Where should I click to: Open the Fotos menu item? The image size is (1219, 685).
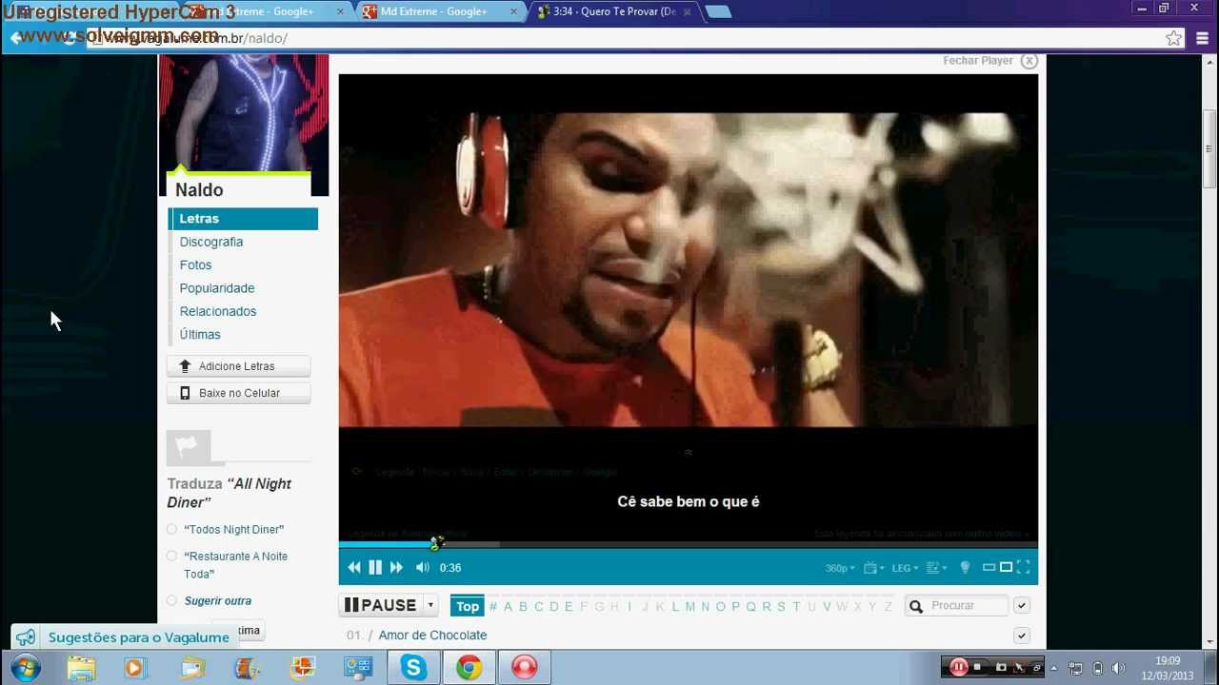[195, 265]
